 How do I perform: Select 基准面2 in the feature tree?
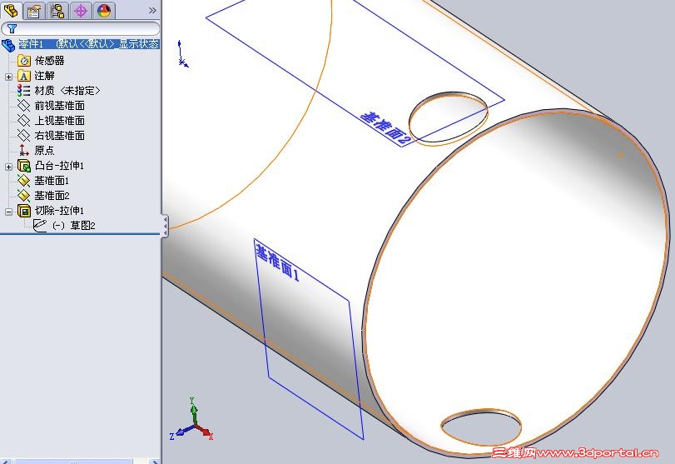pos(52,196)
